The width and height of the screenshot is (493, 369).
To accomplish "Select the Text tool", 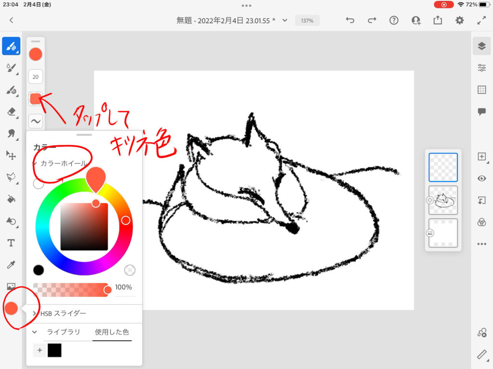I will (11, 243).
